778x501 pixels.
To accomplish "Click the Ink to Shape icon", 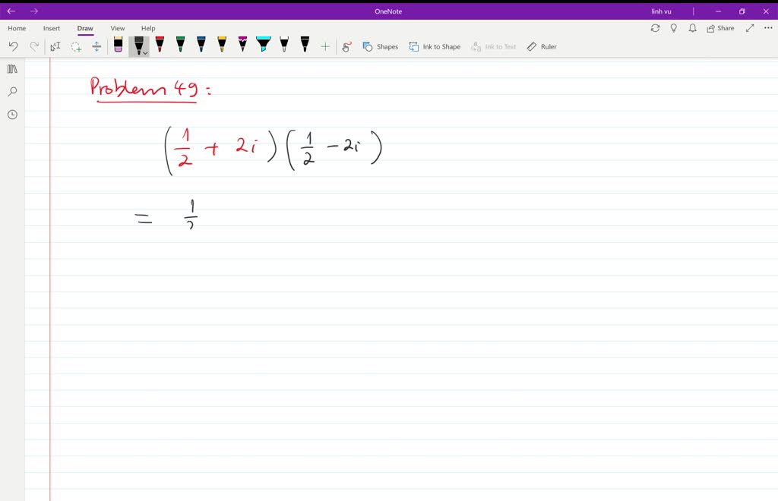I will [434, 46].
